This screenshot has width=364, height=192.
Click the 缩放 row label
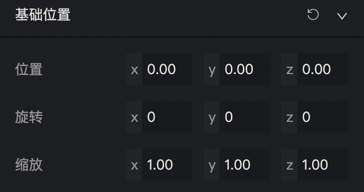pos(29,165)
